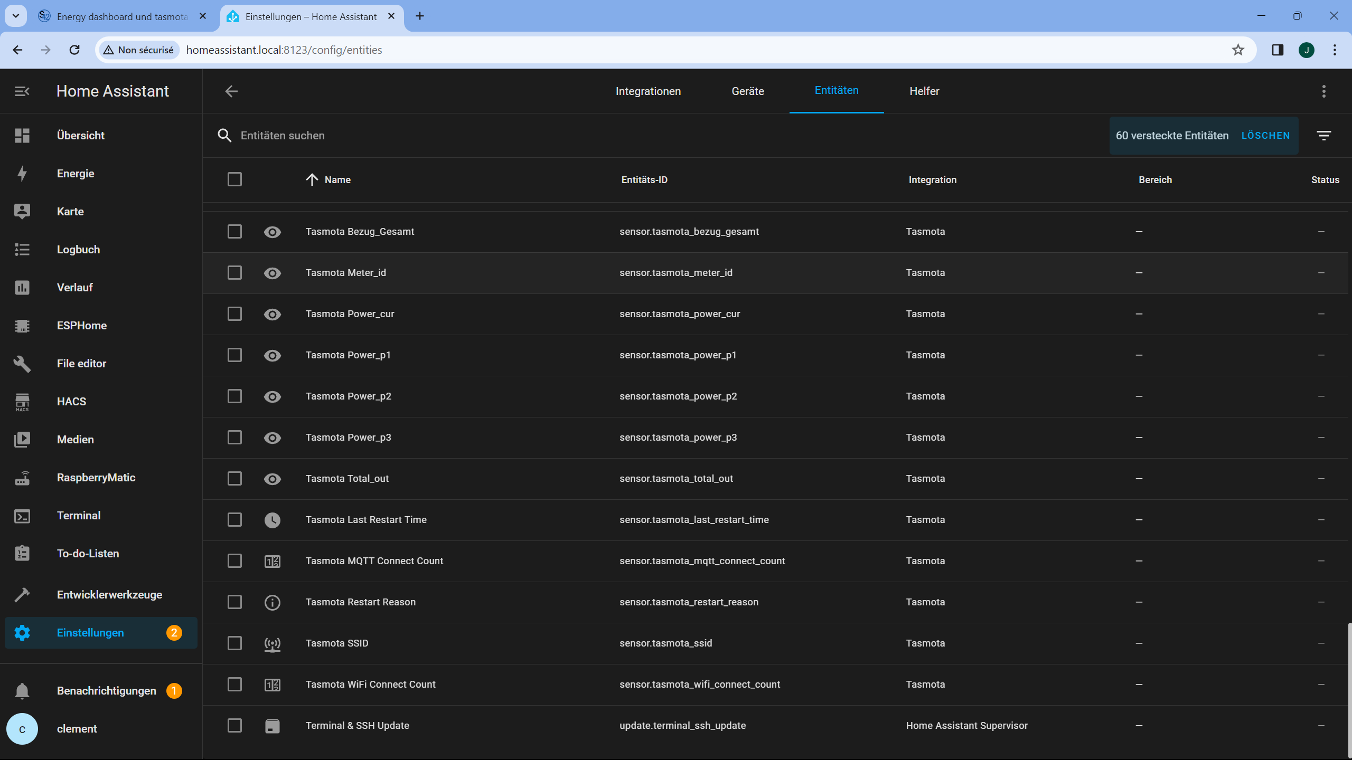Check the Tasmota SSID row checkbox
This screenshot has height=760, width=1352.
[x=234, y=643]
